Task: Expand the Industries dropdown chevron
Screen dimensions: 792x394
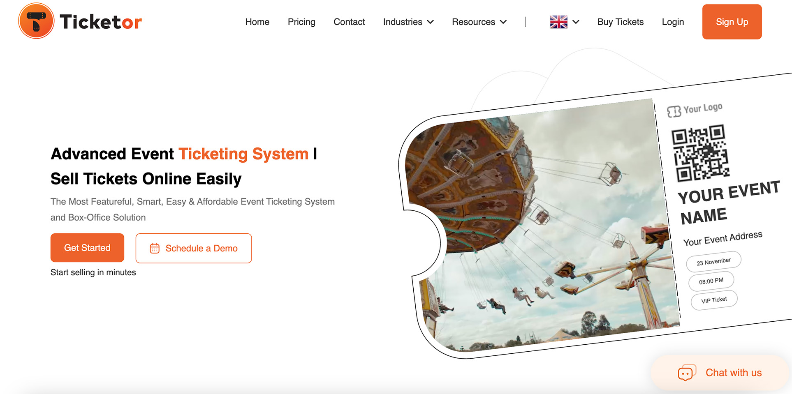Action: 431,22
